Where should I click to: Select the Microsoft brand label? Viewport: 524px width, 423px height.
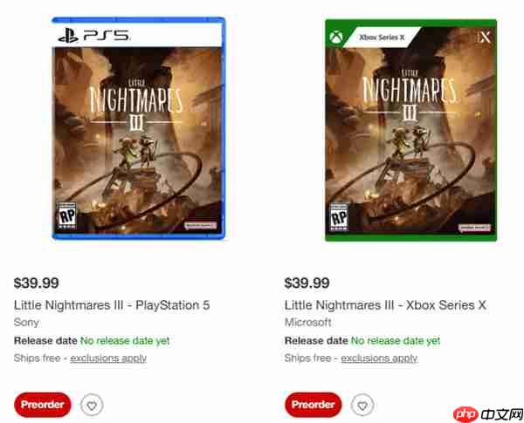pos(309,323)
